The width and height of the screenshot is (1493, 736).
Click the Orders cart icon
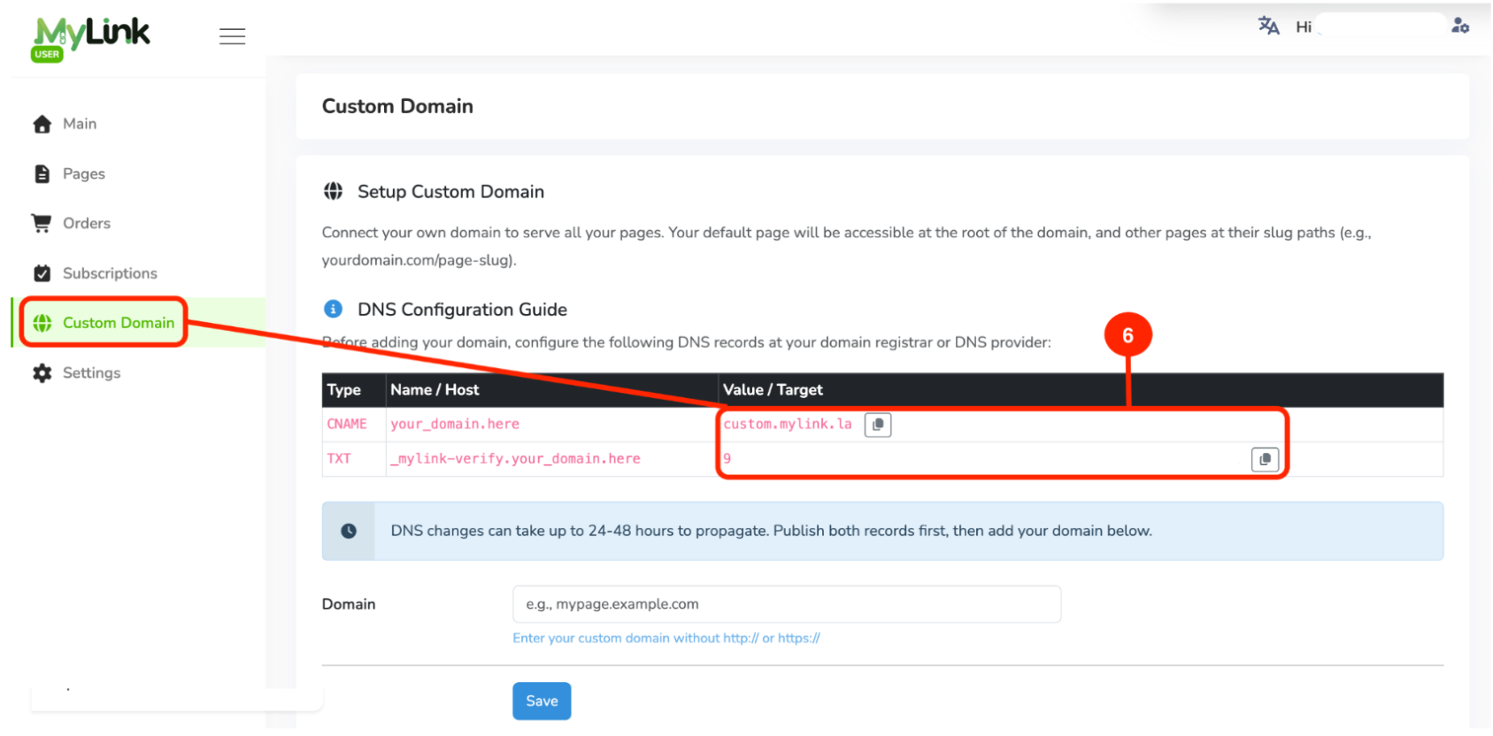click(42, 223)
